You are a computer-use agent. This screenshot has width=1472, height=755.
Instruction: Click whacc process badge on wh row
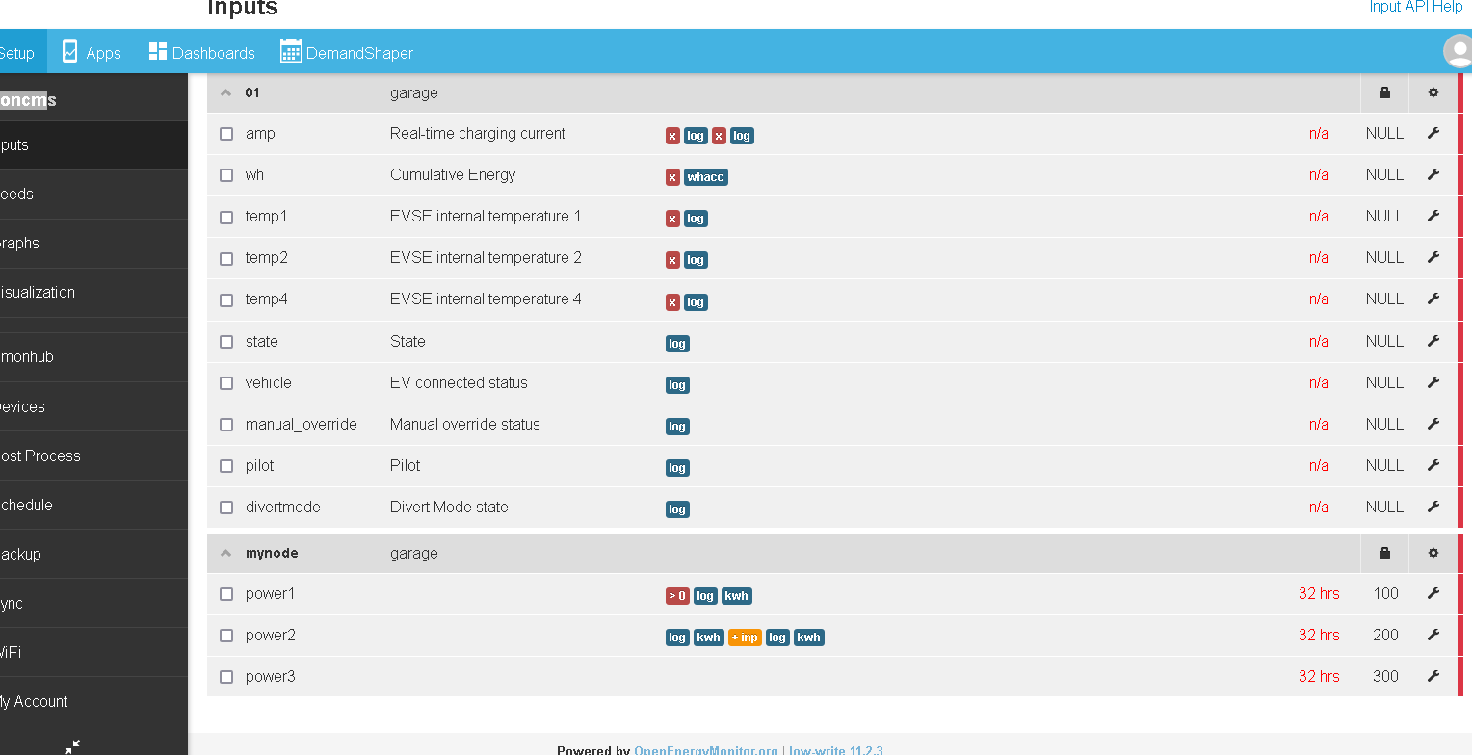coord(706,177)
